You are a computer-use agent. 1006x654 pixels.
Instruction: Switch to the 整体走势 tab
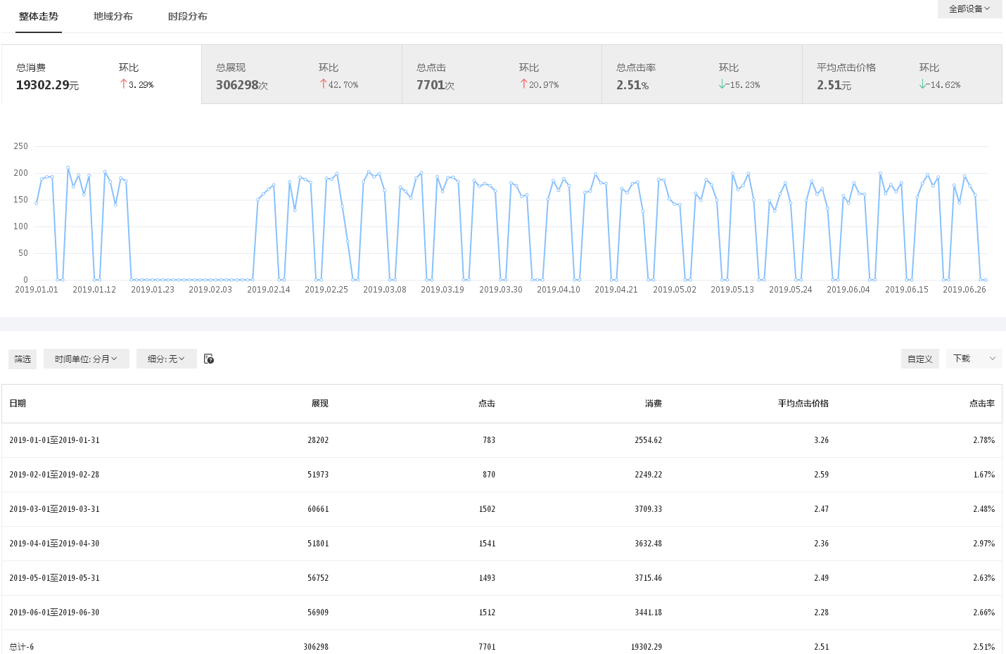point(39,16)
